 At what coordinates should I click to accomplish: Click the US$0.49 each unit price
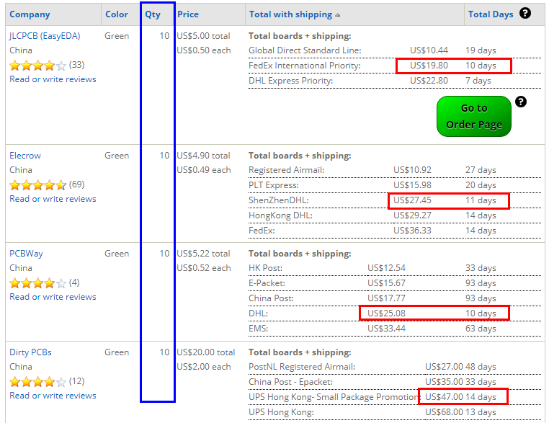[x=204, y=170]
